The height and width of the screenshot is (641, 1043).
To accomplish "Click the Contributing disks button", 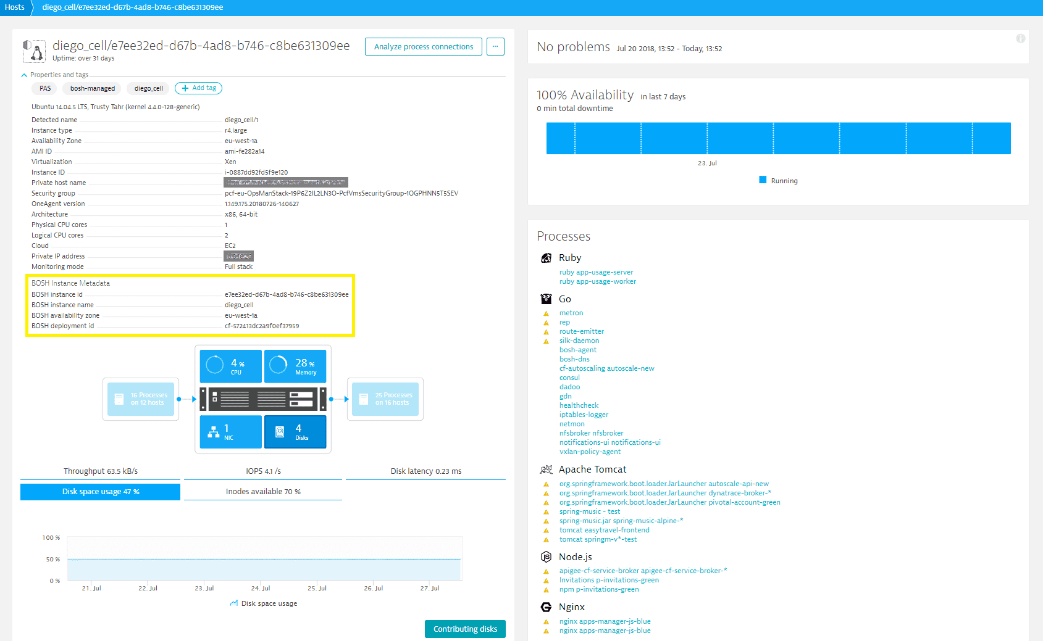I will coord(465,629).
